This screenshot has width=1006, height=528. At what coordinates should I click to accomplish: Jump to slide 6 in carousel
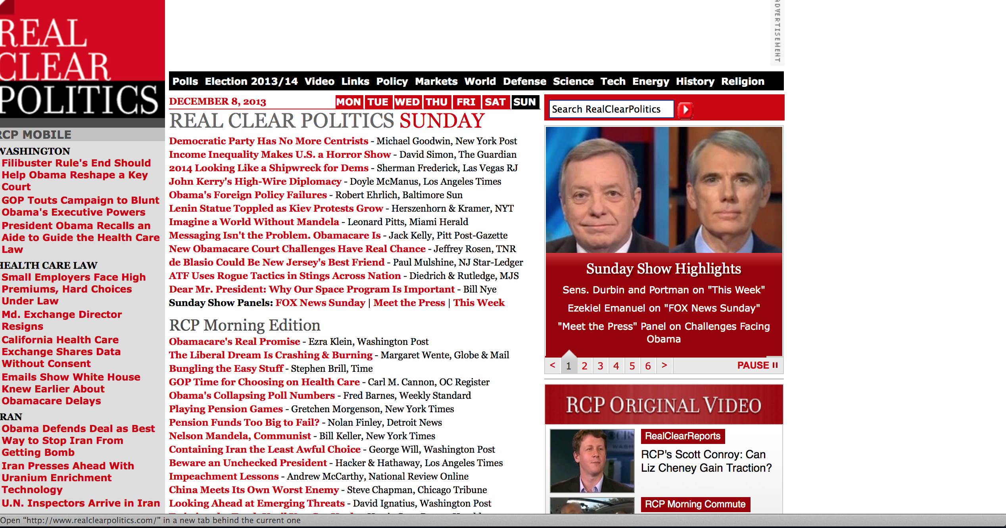click(x=648, y=365)
